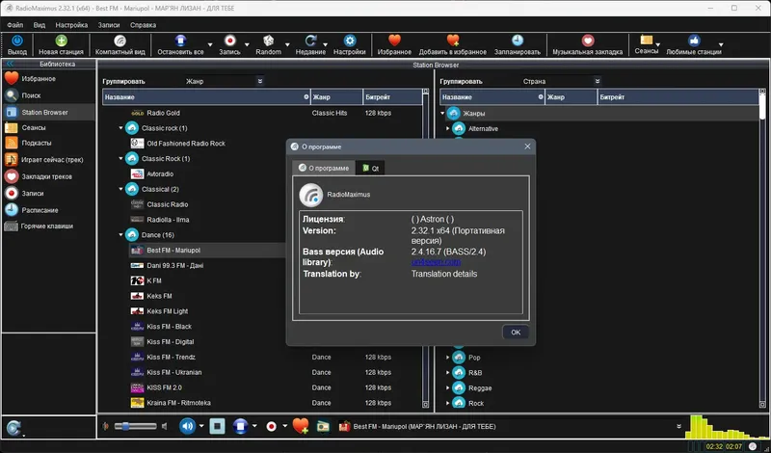Collapse the Classic rock (1) group

121,128
